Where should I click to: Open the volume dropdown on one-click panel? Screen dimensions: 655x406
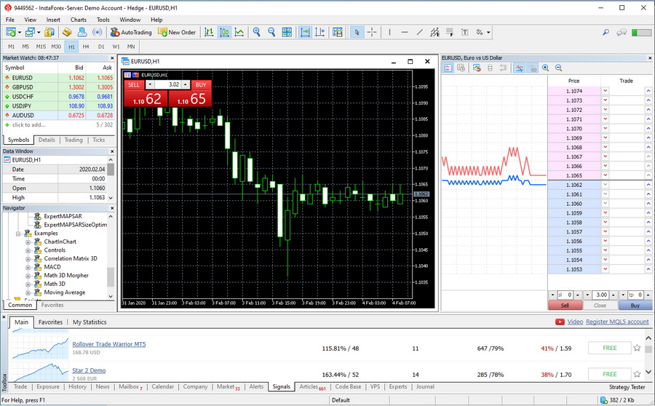[150, 84]
